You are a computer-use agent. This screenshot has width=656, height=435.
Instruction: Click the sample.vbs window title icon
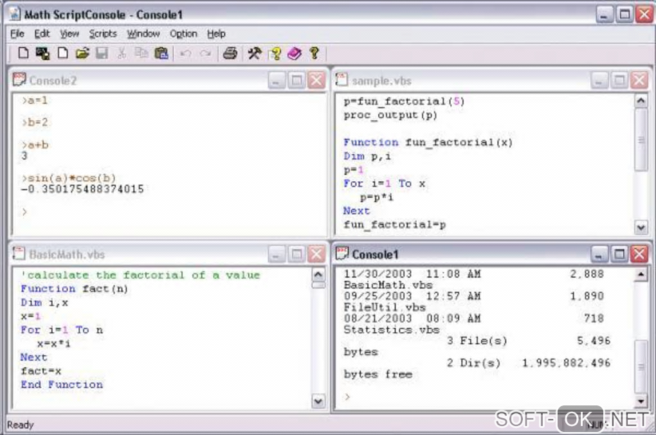[x=342, y=80]
